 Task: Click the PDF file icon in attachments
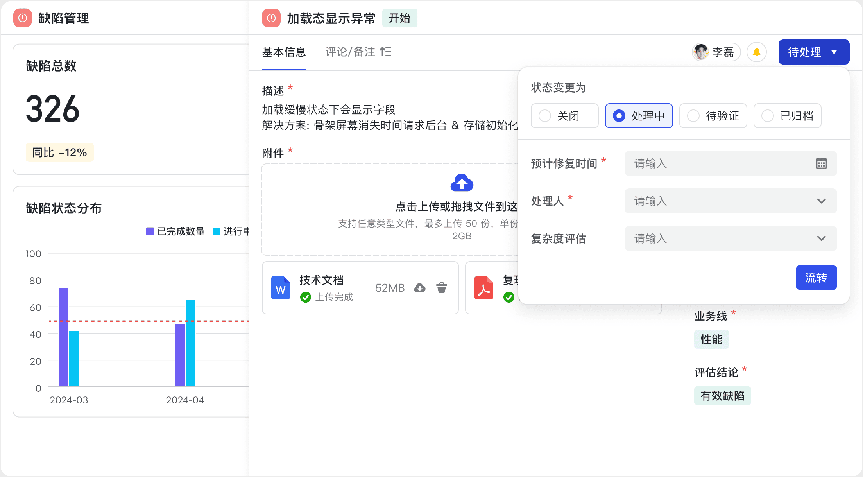click(484, 288)
